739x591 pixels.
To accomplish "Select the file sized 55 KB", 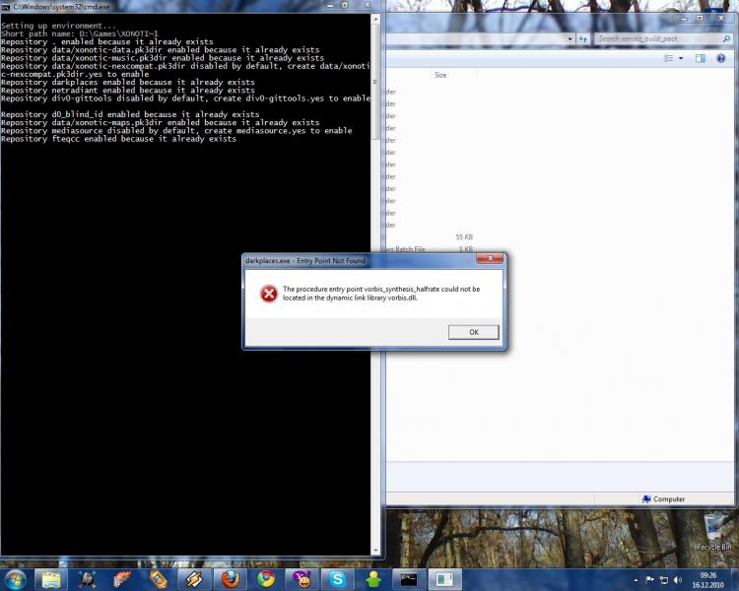I will (464, 237).
